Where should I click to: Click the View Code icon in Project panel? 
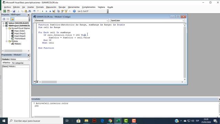click(x=4, y=19)
